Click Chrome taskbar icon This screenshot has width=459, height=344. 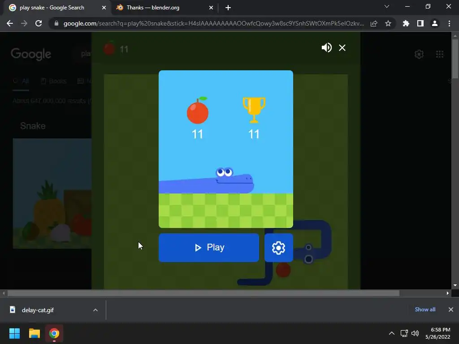pyautogui.click(x=54, y=333)
